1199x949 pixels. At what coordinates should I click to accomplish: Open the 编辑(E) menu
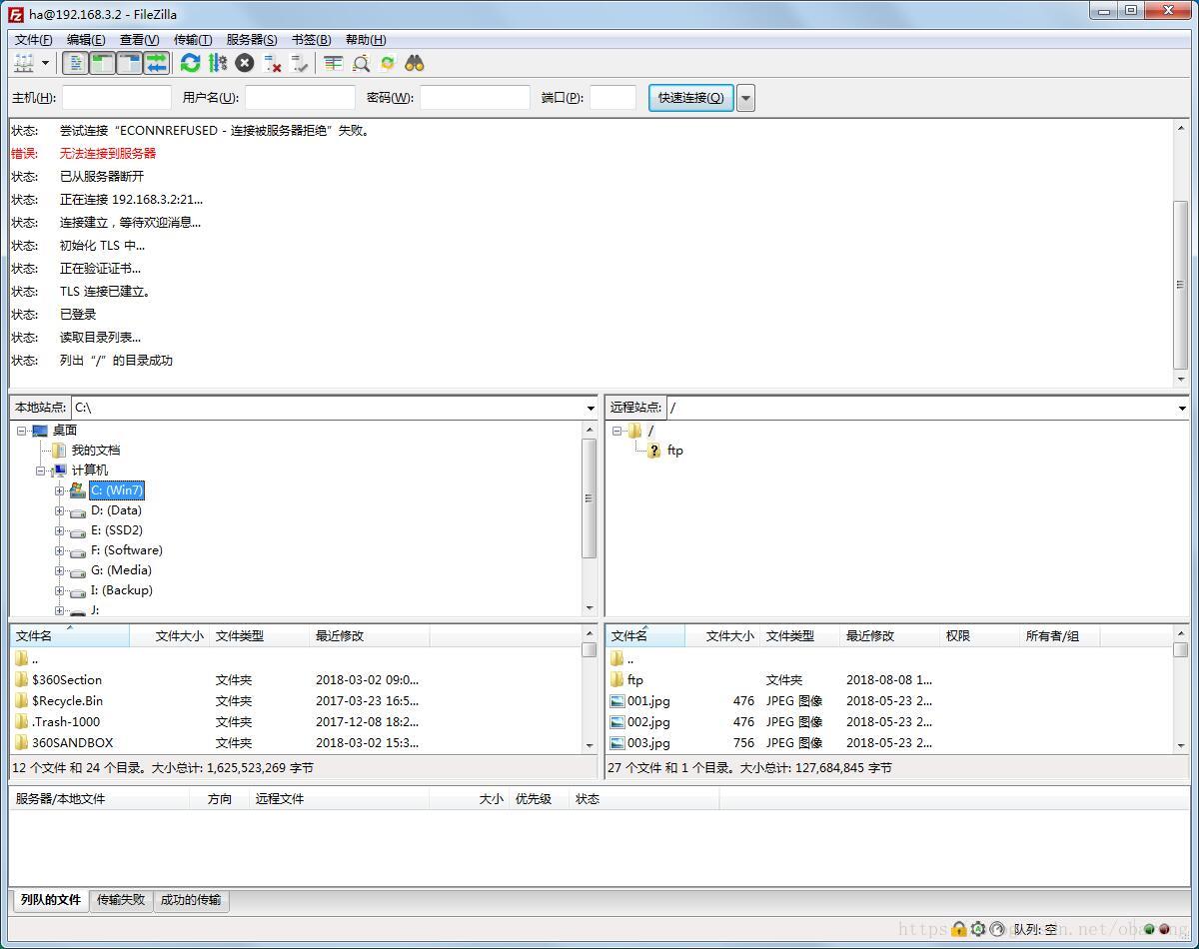click(86, 39)
